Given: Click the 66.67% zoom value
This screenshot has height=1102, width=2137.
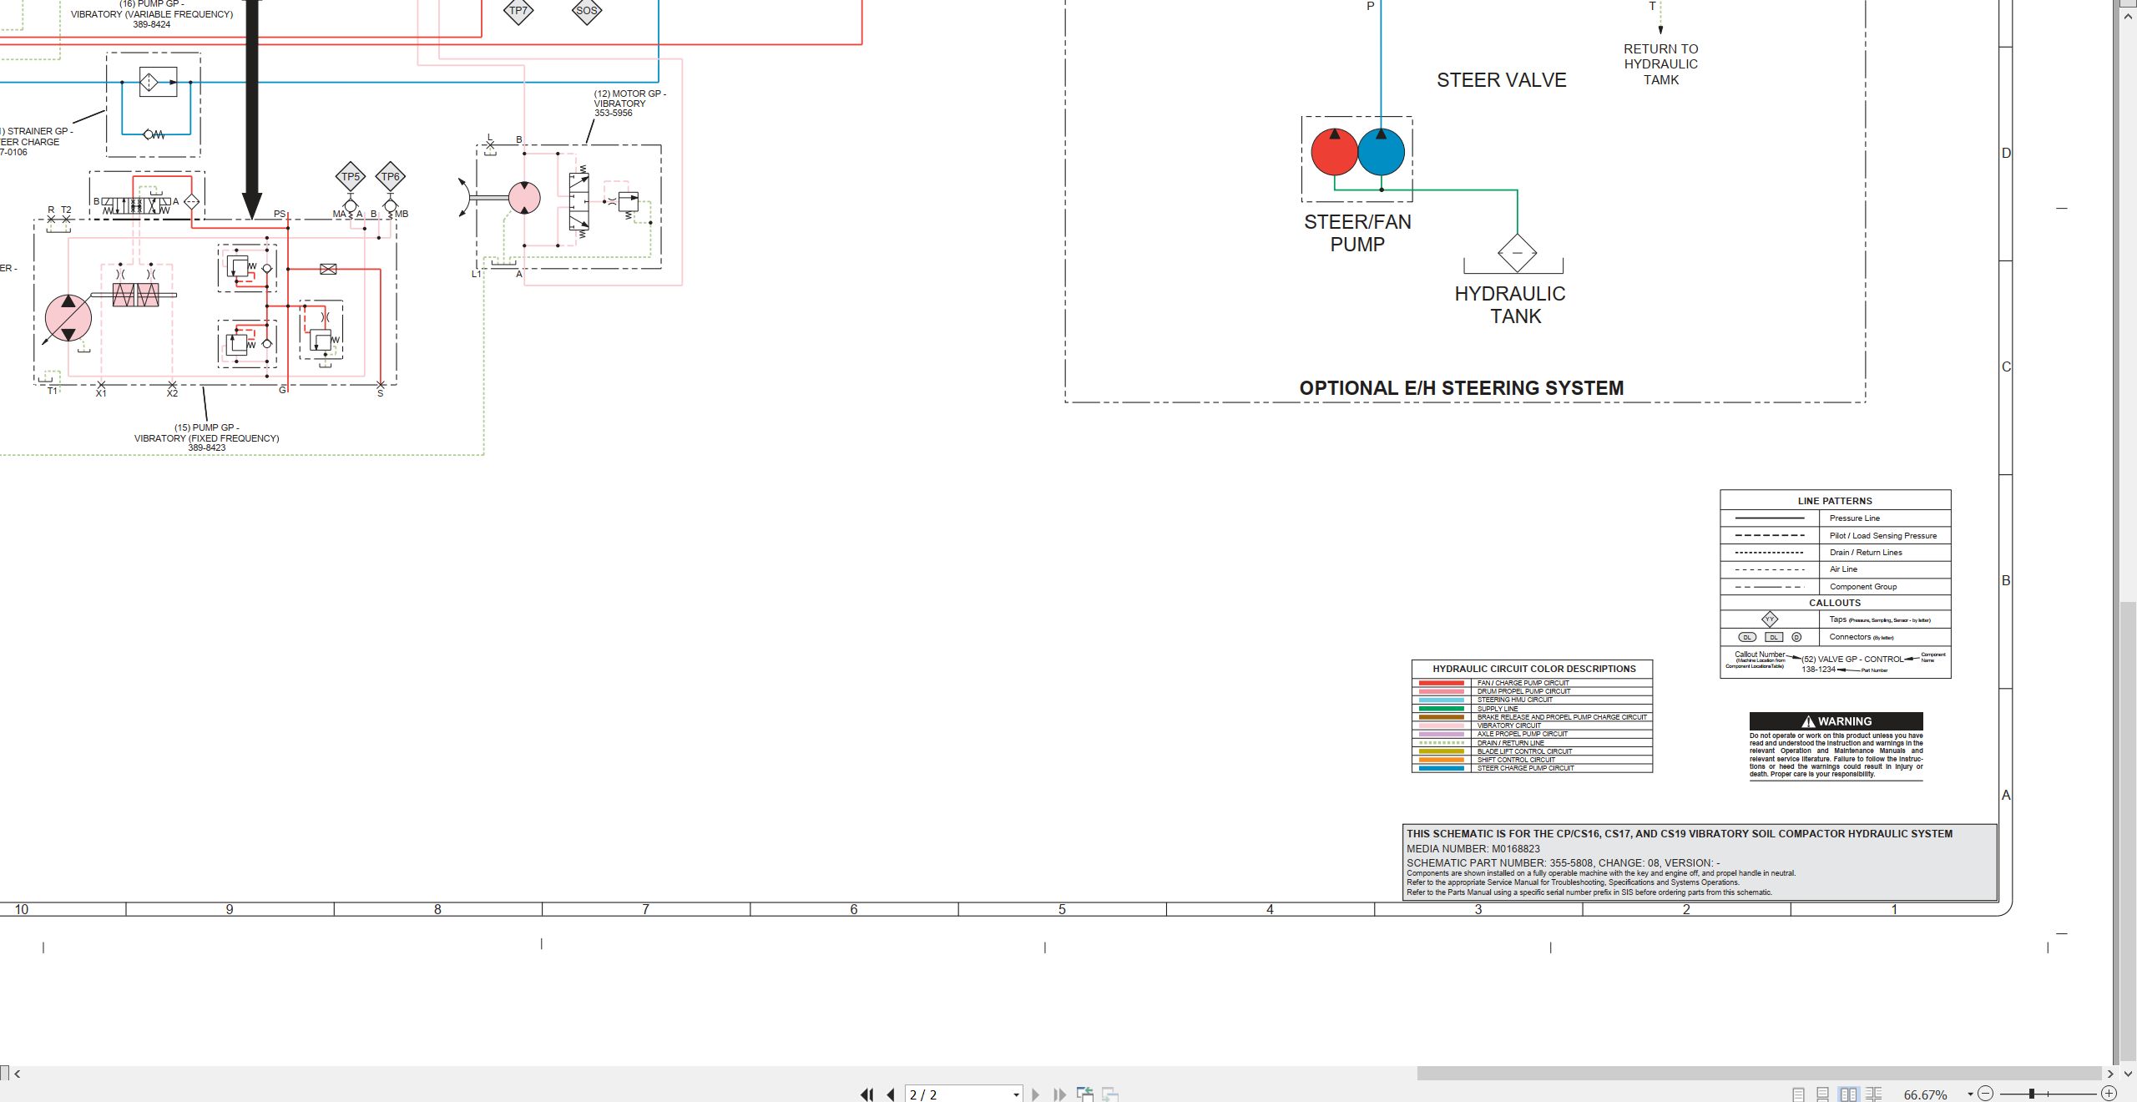Looking at the screenshot, I should tap(1925, 1094).
